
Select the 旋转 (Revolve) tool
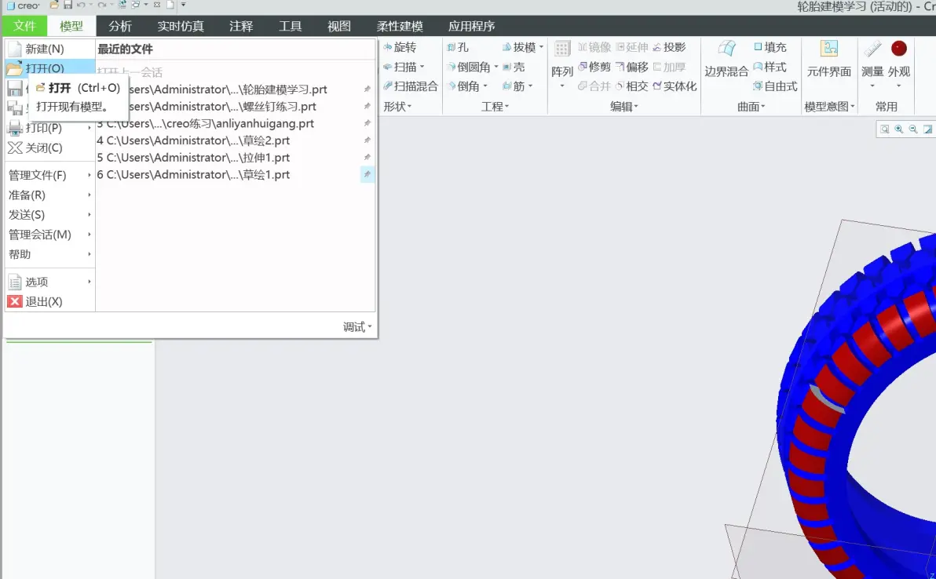tap(400, 47)
